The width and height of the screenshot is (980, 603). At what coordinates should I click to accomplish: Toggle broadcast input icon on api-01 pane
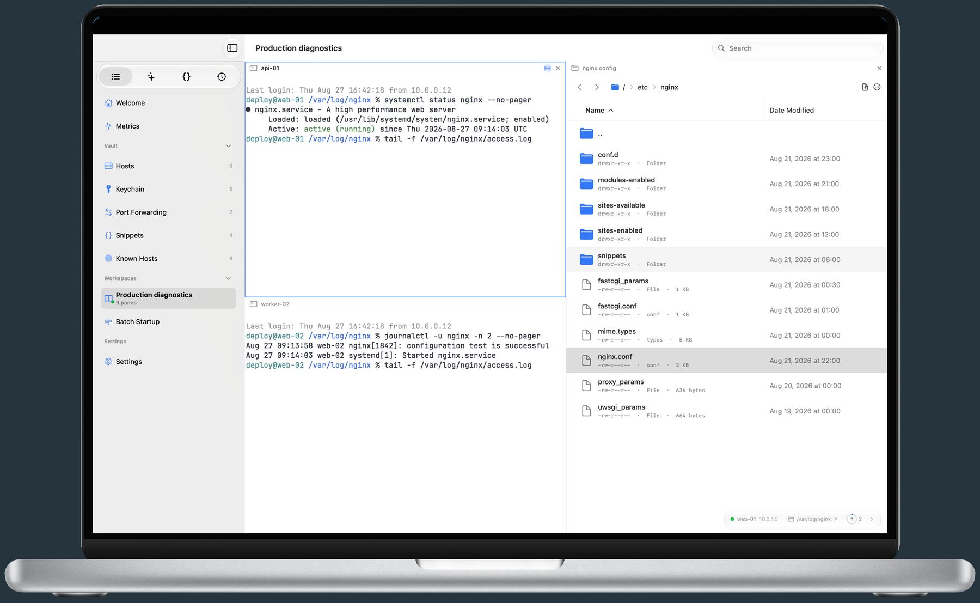tap(547, 68)
